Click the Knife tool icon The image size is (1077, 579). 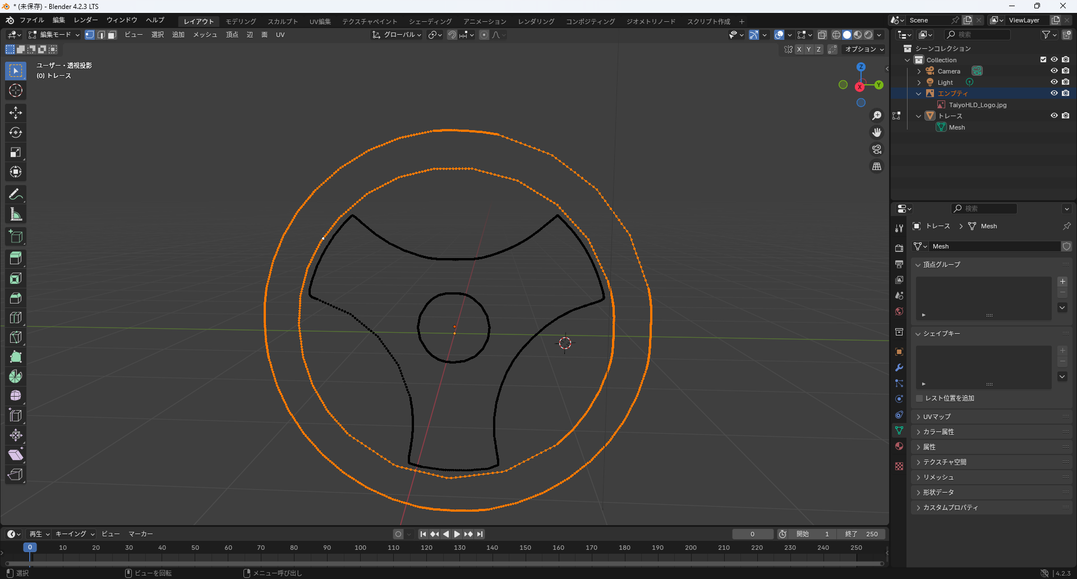[x=16, y=337]
